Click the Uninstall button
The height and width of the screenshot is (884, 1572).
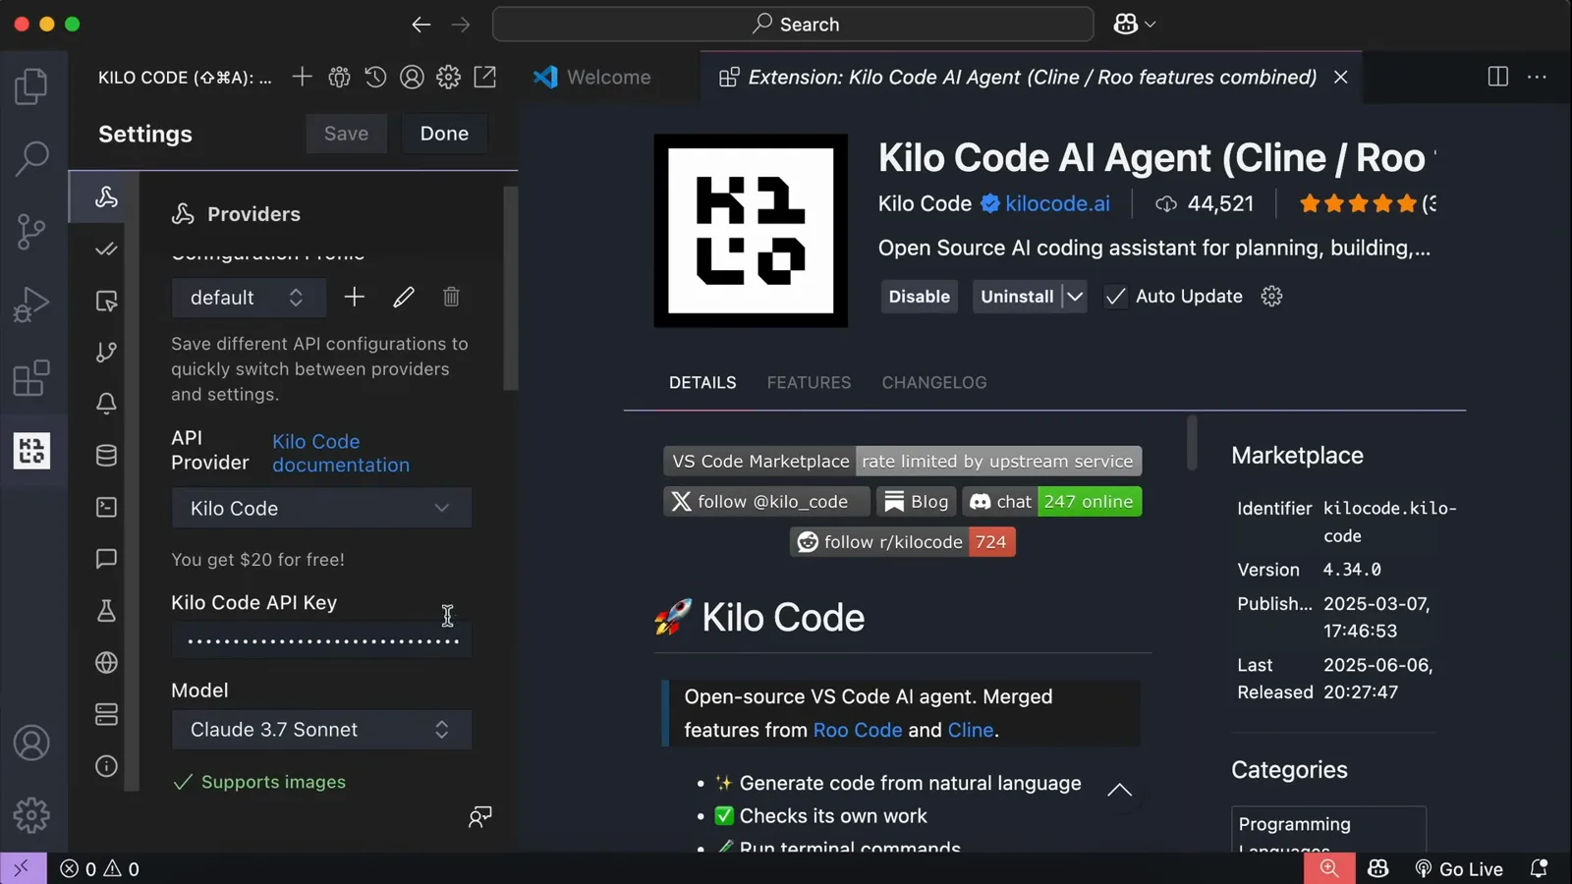(1017, 297)
